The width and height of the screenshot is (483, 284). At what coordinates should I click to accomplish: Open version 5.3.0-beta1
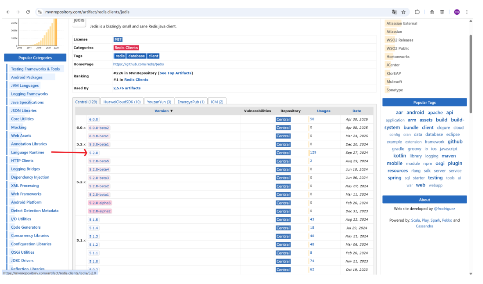click(x=99, y=145)
